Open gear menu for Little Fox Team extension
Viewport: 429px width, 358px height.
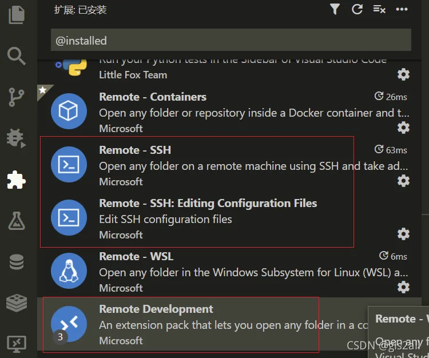pyautogui.click(x=404, y=74)
